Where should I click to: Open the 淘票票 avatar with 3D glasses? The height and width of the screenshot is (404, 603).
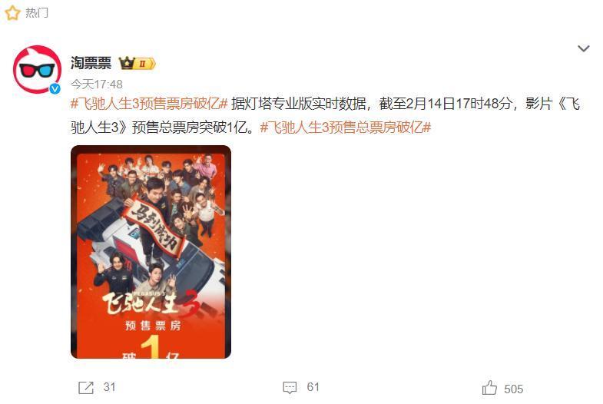point(37,70)
